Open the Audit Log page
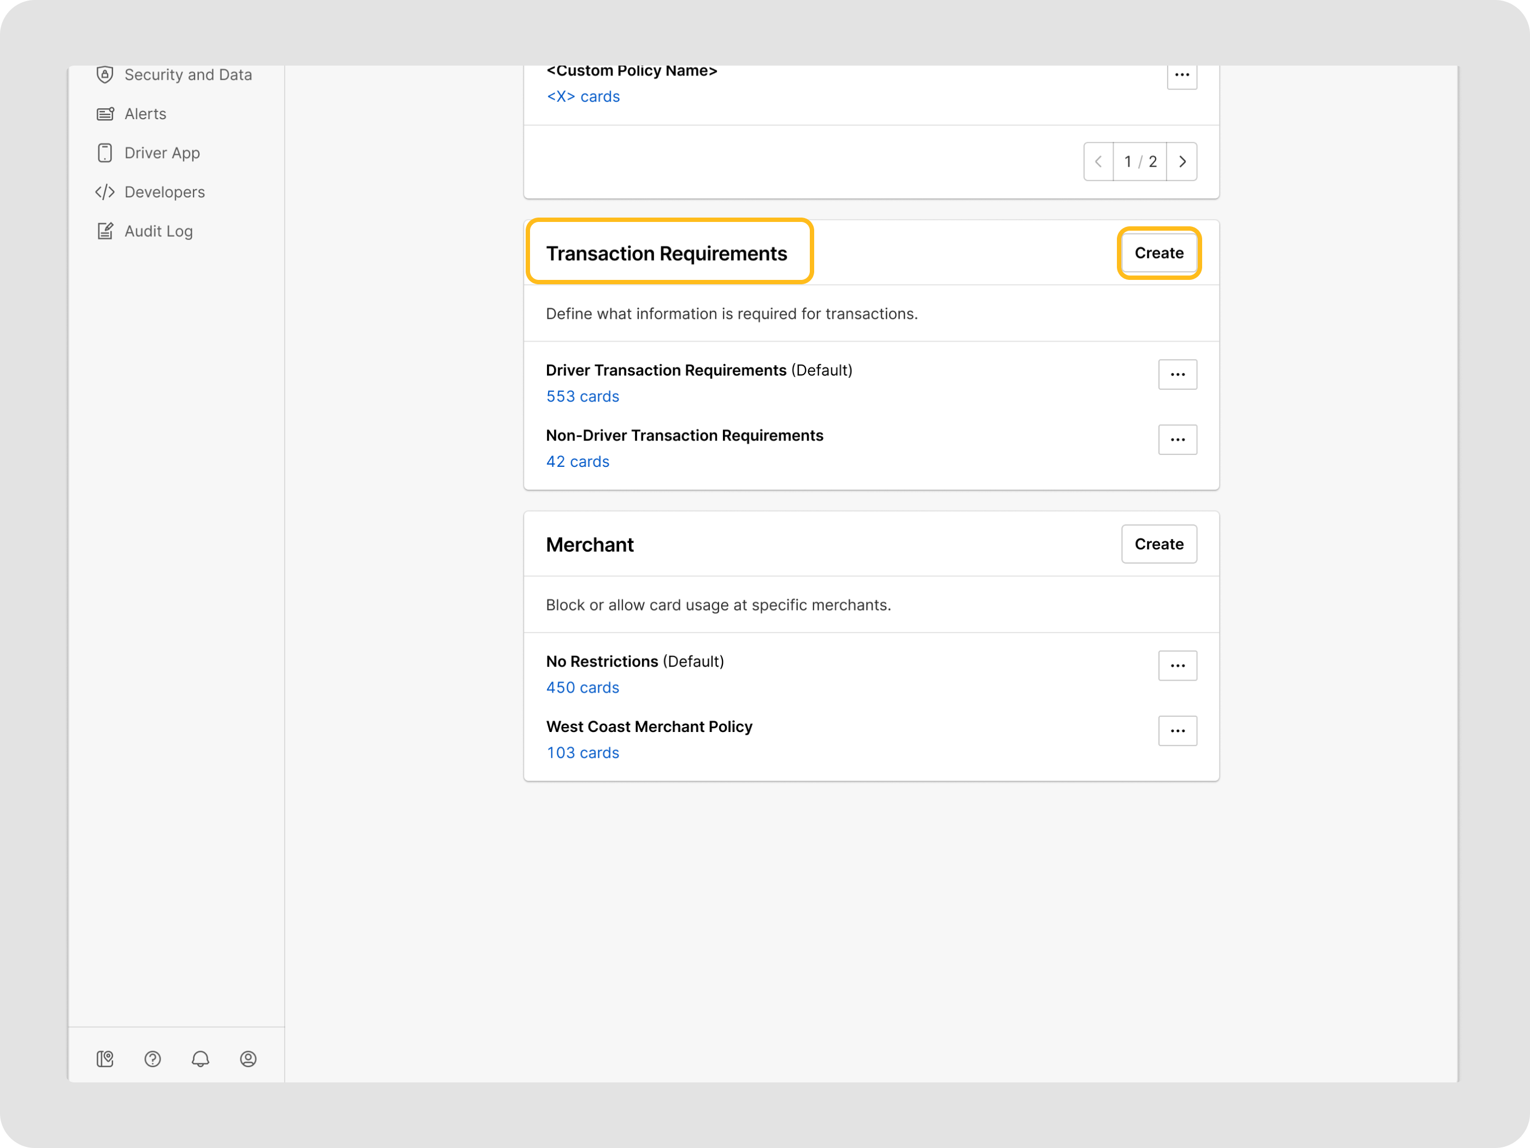 pyautogui.click(x=158, y=231)
